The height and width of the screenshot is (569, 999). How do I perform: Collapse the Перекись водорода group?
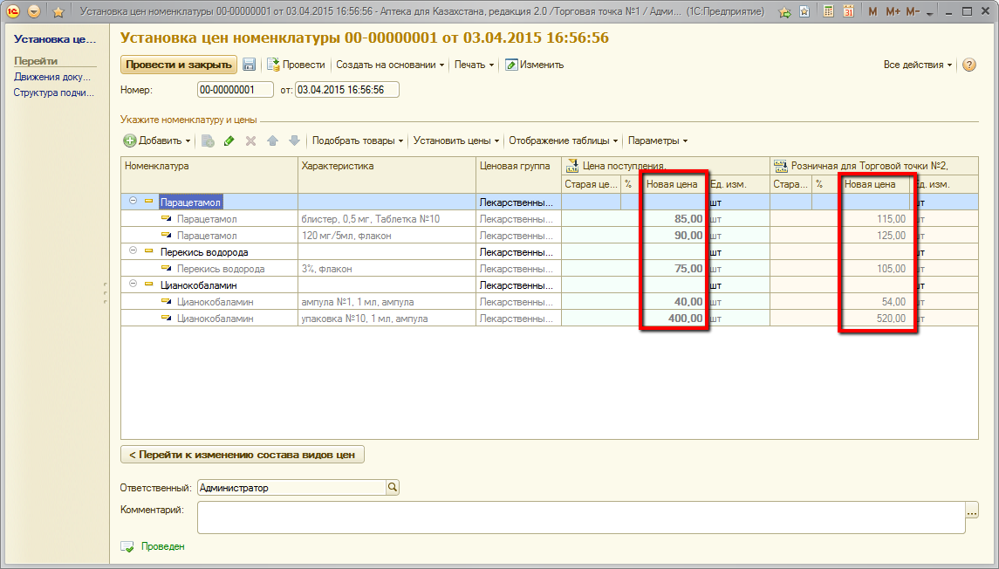pyautogui.click(x=133, y=252)
